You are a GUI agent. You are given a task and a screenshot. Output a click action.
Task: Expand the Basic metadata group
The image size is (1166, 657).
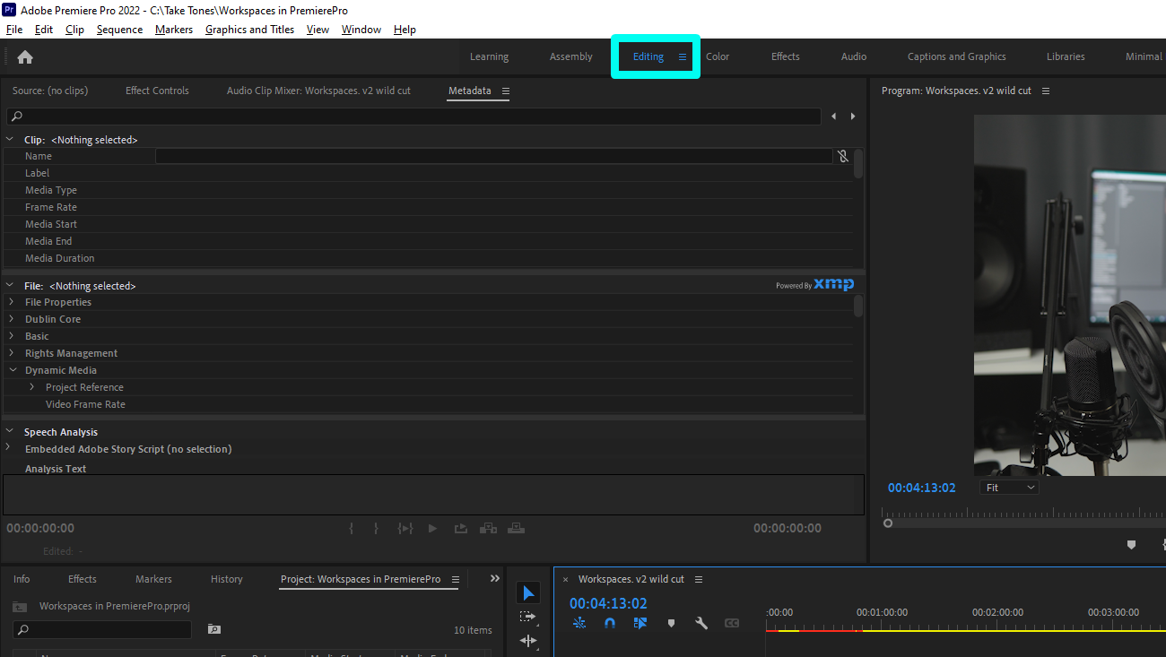[11, 336]
